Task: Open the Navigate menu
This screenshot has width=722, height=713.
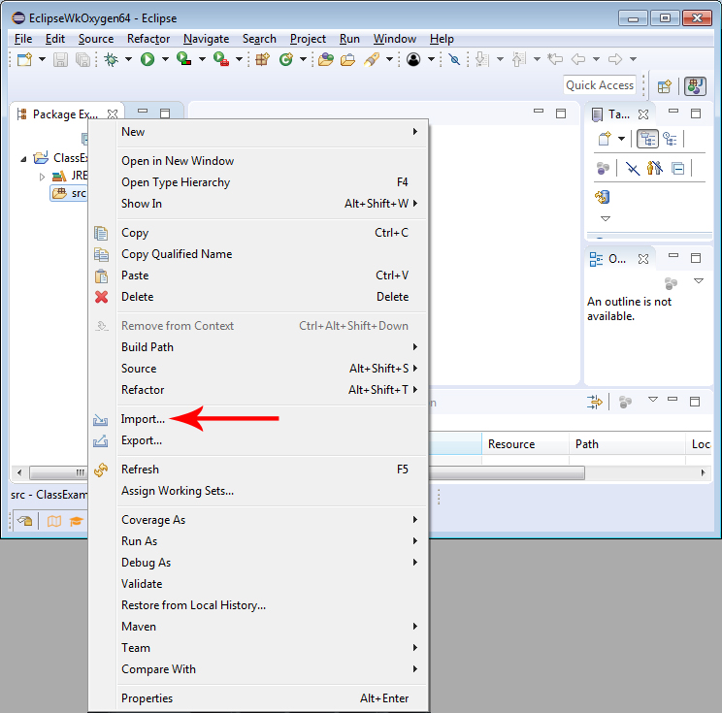Action: point(207,39)
